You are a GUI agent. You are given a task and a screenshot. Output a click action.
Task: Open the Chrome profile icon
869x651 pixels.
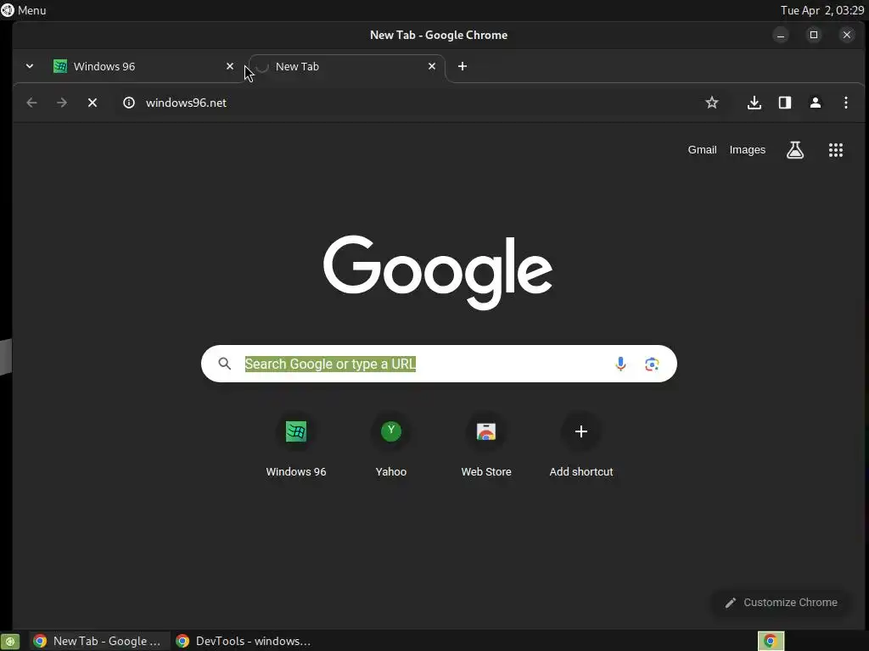[816, 103]
